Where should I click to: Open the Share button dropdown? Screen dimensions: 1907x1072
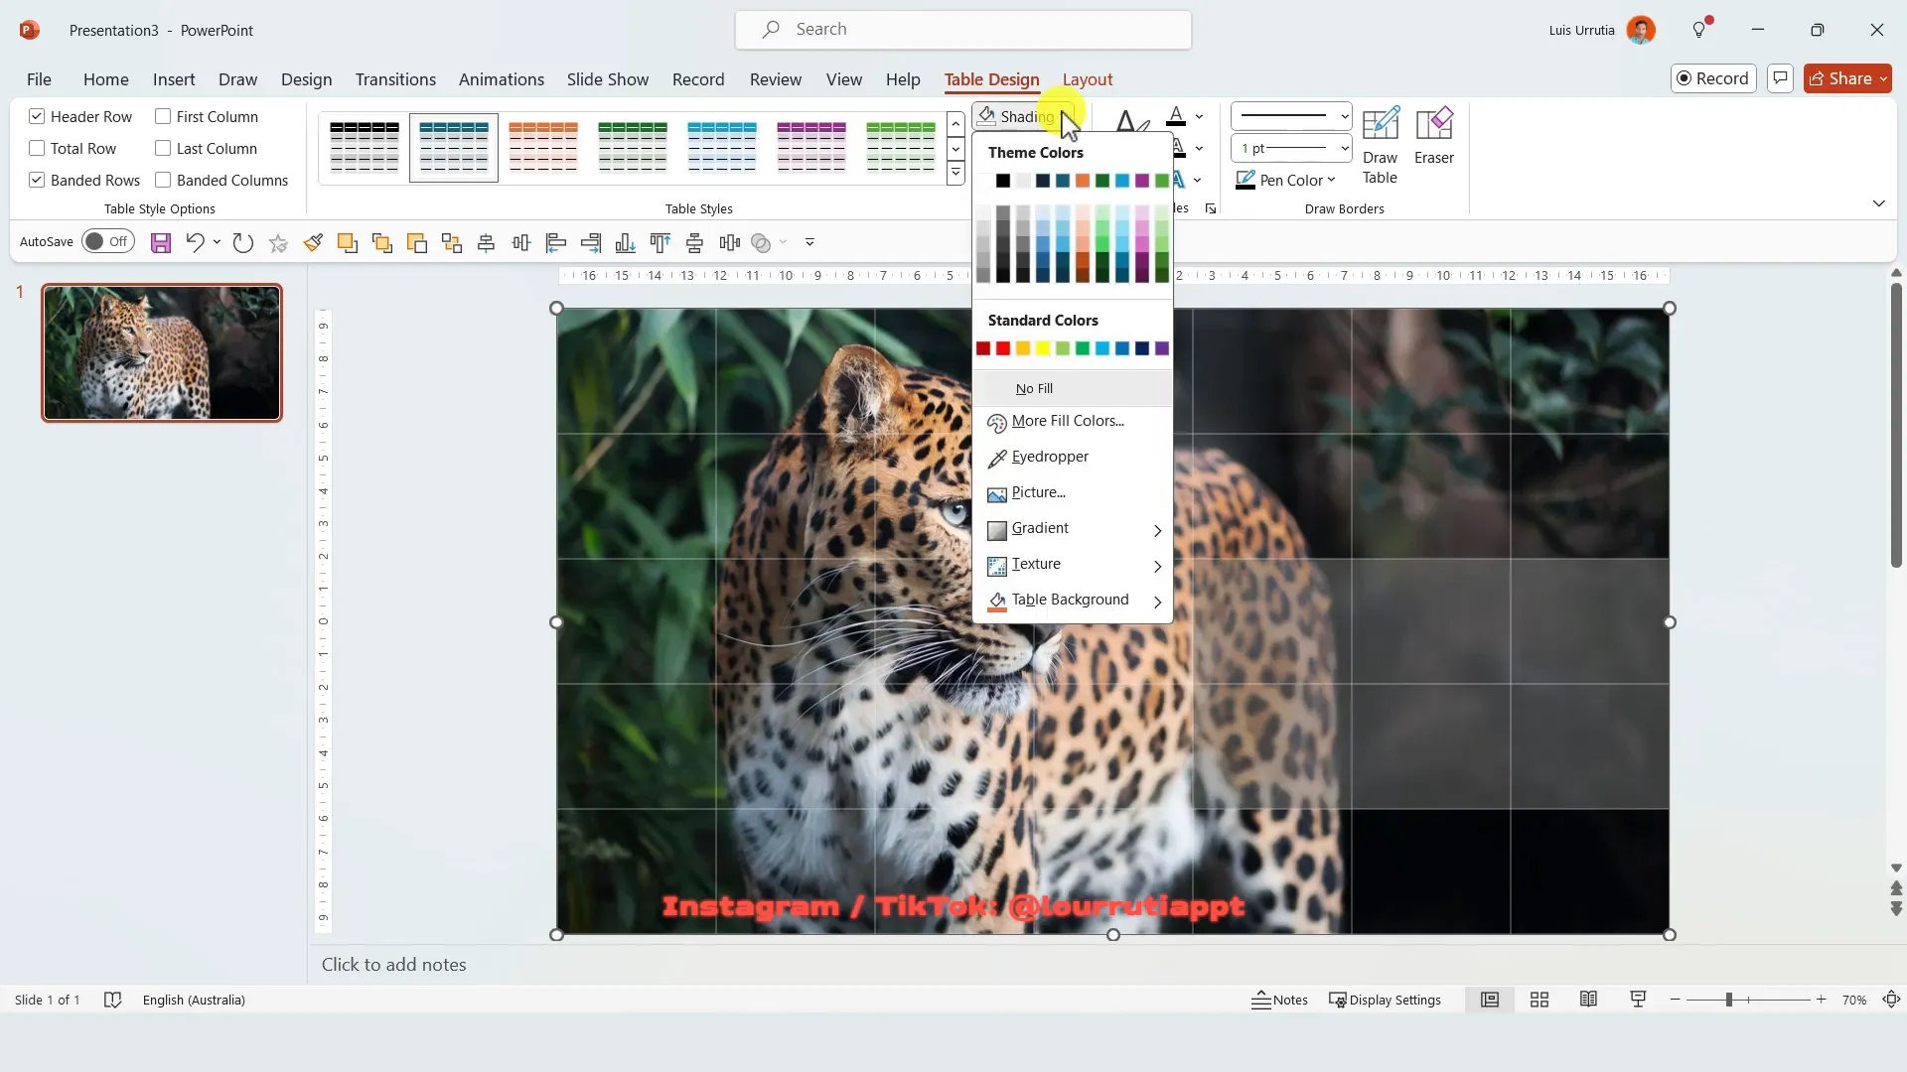coord(1883,78)
